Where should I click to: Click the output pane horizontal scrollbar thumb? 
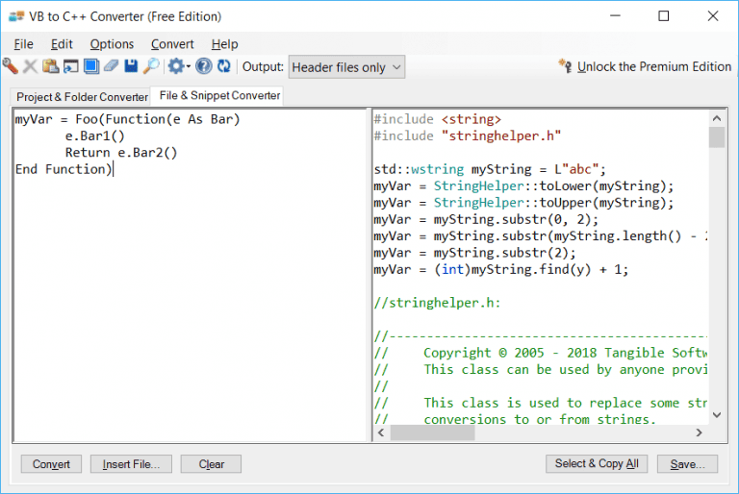click(432, 432)
